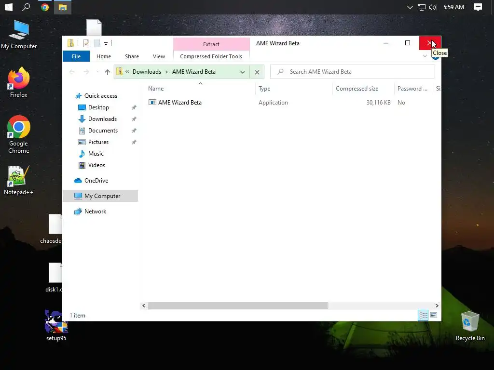Viewport: 494px width, 370px height.
Task: Select Notepad++ desktop shortcut
Action: [18, 180]
